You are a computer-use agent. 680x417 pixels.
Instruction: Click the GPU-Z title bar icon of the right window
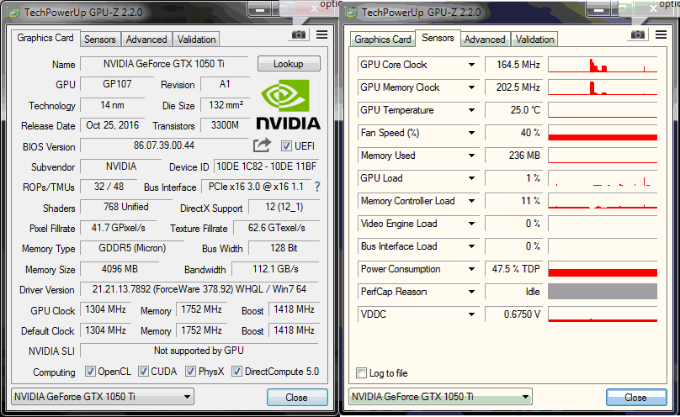coord(352,13)
